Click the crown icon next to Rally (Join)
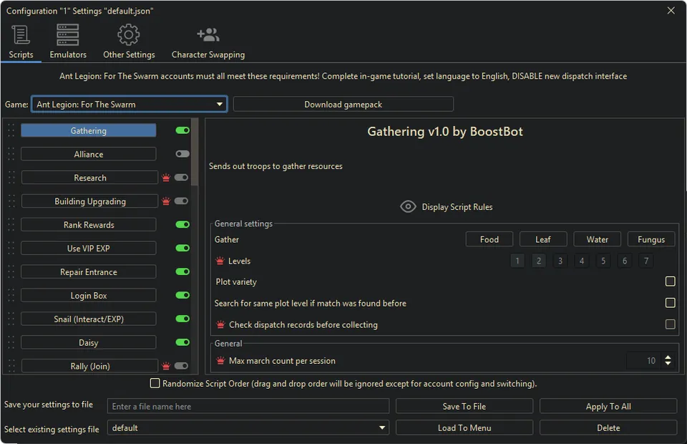The image size is (687, 444). click(x=166, y=366)
